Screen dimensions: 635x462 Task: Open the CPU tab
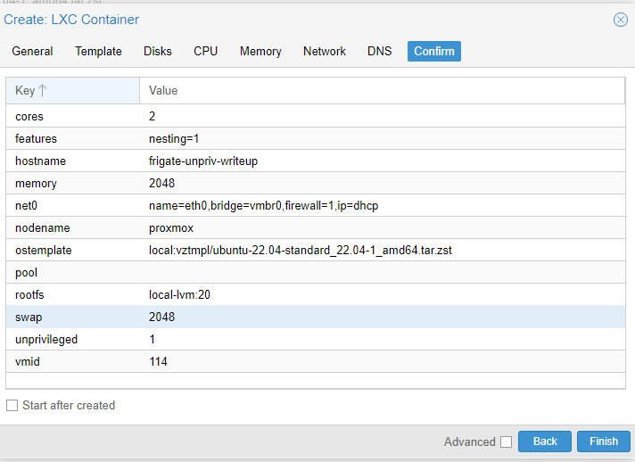click(x=205, y=52)
